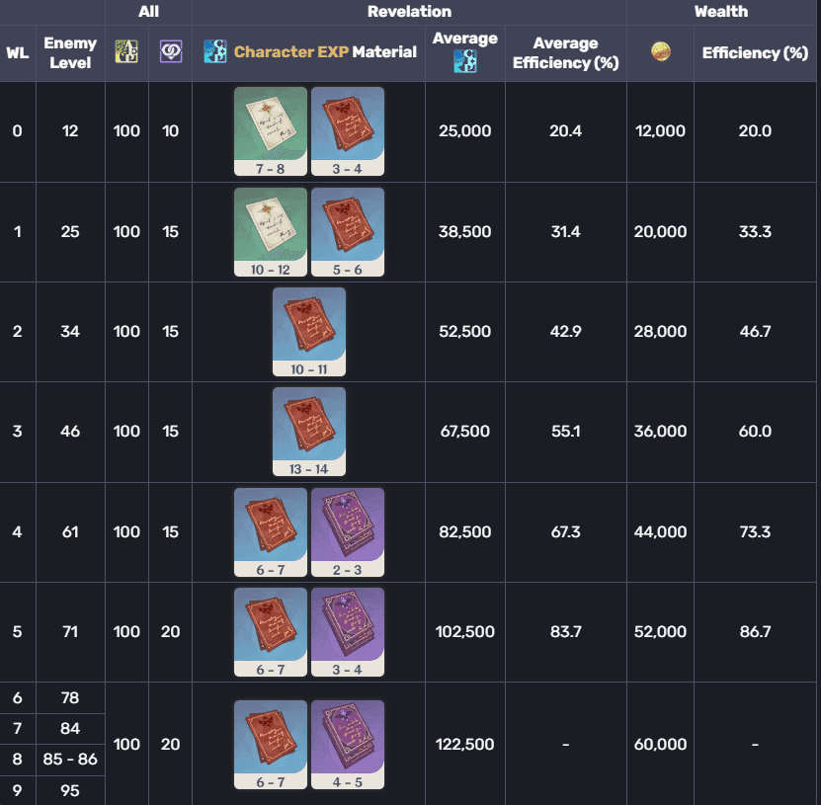Click the 60,000 Mora value in the bottom row
Screen dimensions: 821x805
[x=660, y=744]
